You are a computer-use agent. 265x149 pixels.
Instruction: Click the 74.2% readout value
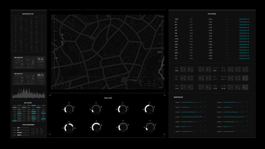[x=41, y=59]
